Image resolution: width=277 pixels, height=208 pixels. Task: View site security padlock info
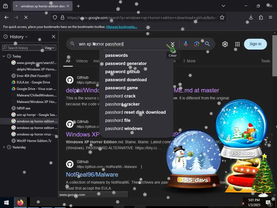tap(62, 18)
